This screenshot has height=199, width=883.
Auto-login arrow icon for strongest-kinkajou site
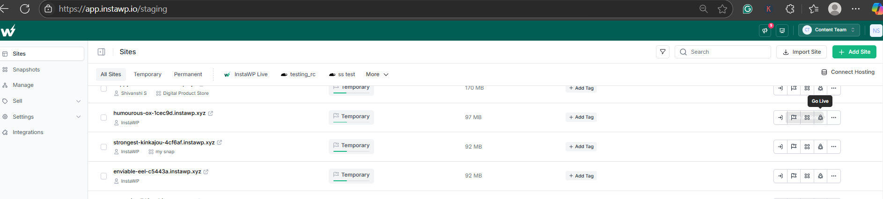point(780,147)
